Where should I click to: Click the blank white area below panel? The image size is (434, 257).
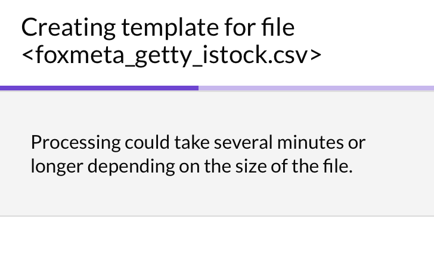pyautogui.click(x=217, y=238)
